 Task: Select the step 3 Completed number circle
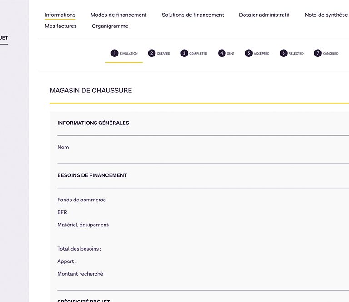click(x=184, y=53)
